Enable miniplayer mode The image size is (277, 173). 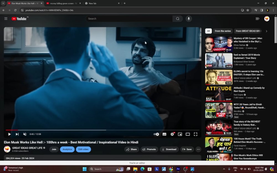click(180, 134)
